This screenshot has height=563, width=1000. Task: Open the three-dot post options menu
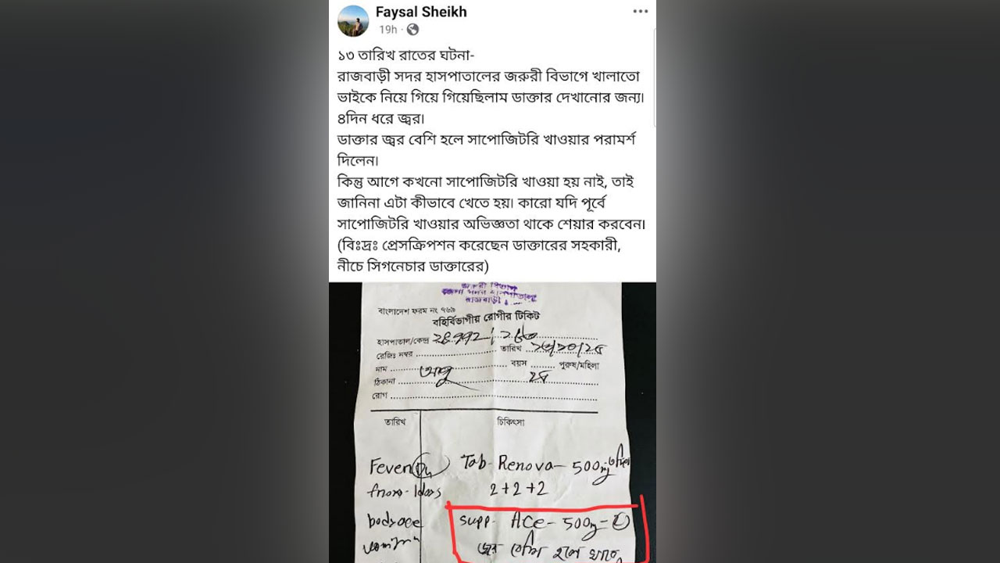641,12
